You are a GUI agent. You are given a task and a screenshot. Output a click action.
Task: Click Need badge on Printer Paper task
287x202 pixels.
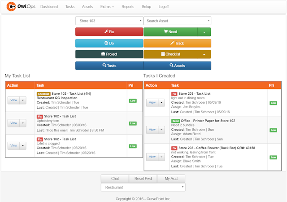(x=175, y=121)
